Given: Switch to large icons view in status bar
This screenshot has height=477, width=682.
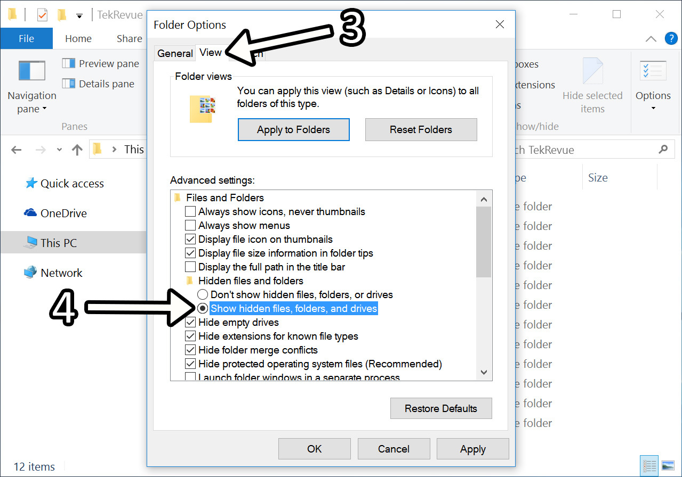Looking at the screenshot, I should (667, 466).
